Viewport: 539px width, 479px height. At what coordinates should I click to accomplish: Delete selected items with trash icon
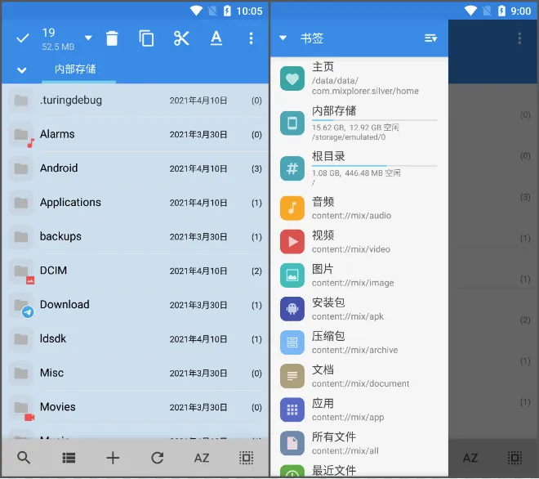[112, 38]
